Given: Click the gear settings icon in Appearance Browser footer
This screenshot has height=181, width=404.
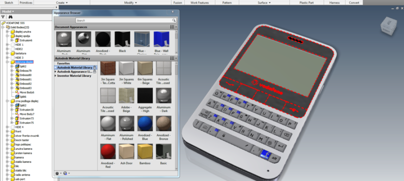Looking at the screenshot, I should [x=58, y=173].
